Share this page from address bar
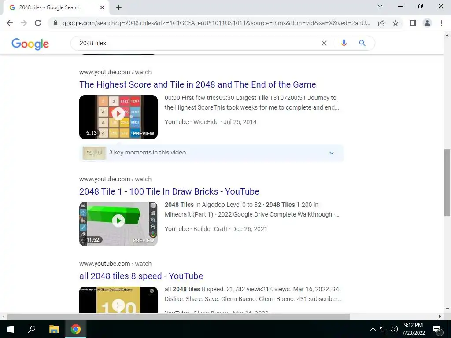Screen dimensions: 451x338 coord(381,23)
